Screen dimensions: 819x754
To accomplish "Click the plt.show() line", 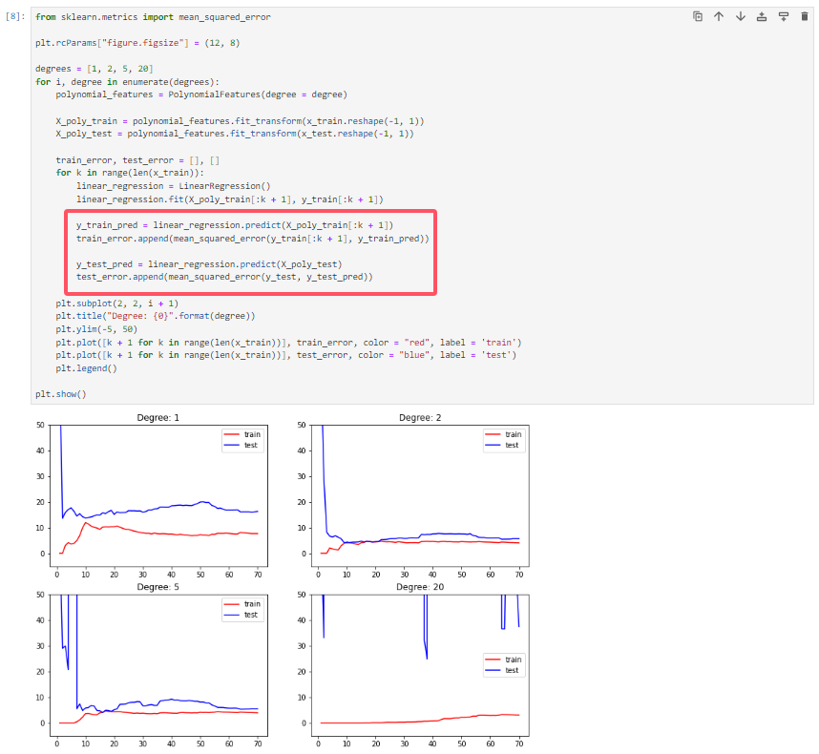I will point(60,394).
